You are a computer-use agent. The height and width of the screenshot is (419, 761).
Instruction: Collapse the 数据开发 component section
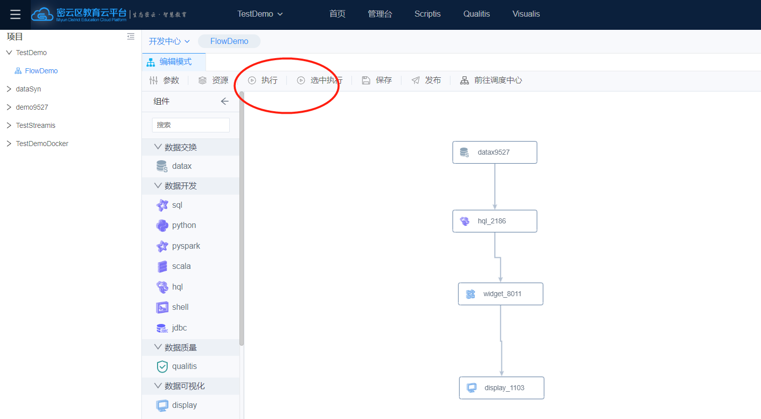point(158,185)
